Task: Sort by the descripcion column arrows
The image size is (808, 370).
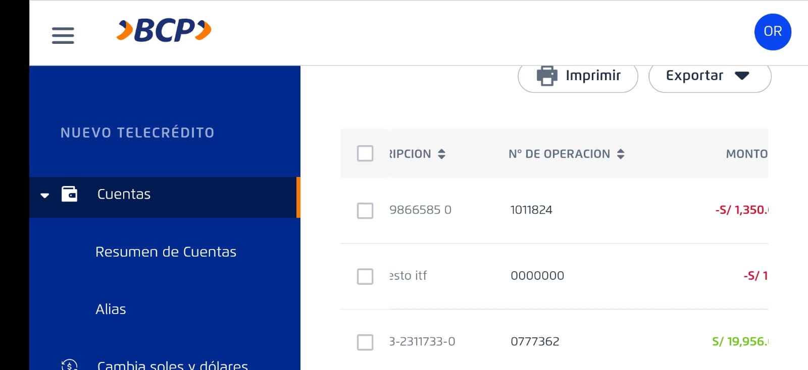Action: (442, 154)
